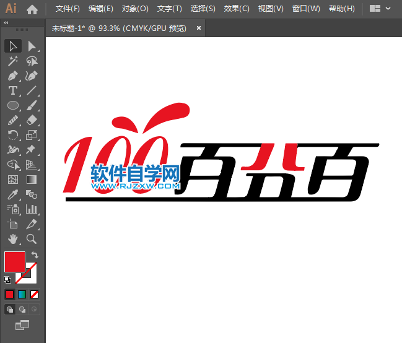The image size is (402, 343).
Task: Expand the workspace layout dropdown chevron
Action: [x=388, y=9]
